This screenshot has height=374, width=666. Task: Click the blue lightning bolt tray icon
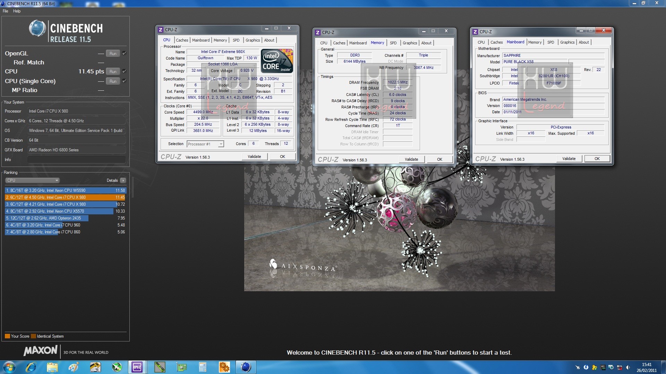coord(586,367)
